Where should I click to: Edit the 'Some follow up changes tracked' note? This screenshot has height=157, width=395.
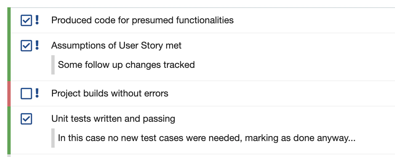pyautogui.click(x=126, y=65)
